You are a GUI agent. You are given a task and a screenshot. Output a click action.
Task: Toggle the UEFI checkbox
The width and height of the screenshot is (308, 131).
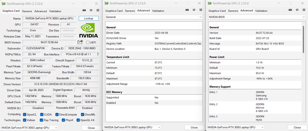click(88, 42)
